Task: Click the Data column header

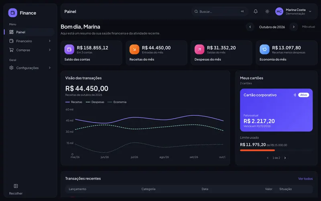Action: coord(205,189)
